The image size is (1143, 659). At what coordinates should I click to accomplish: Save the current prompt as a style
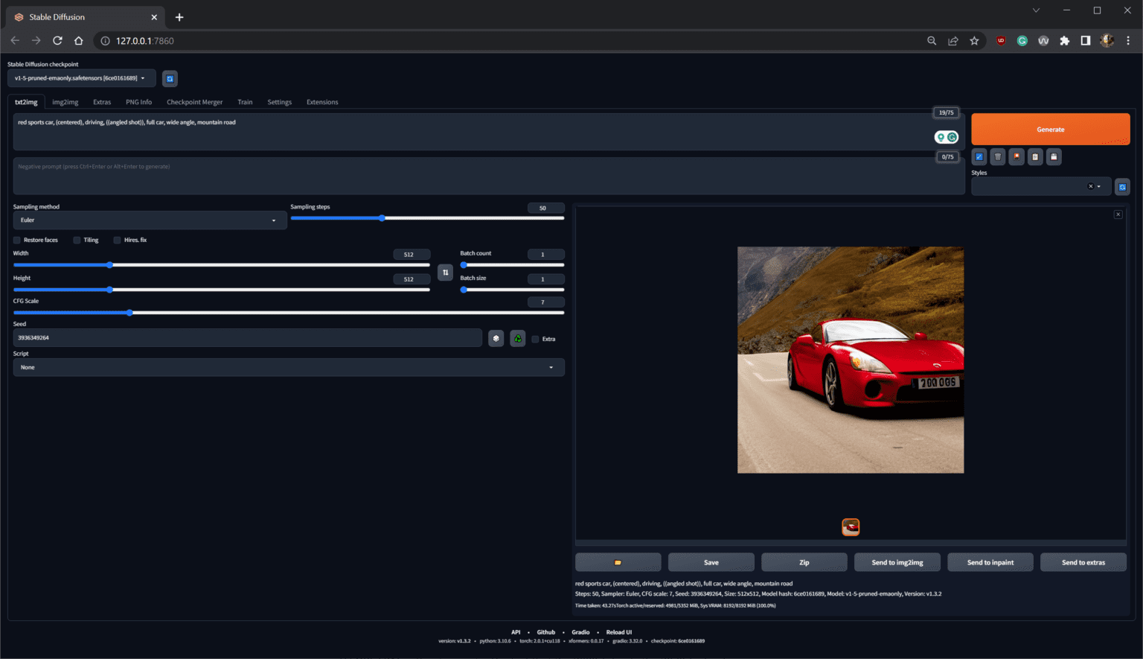point(1054,156)
